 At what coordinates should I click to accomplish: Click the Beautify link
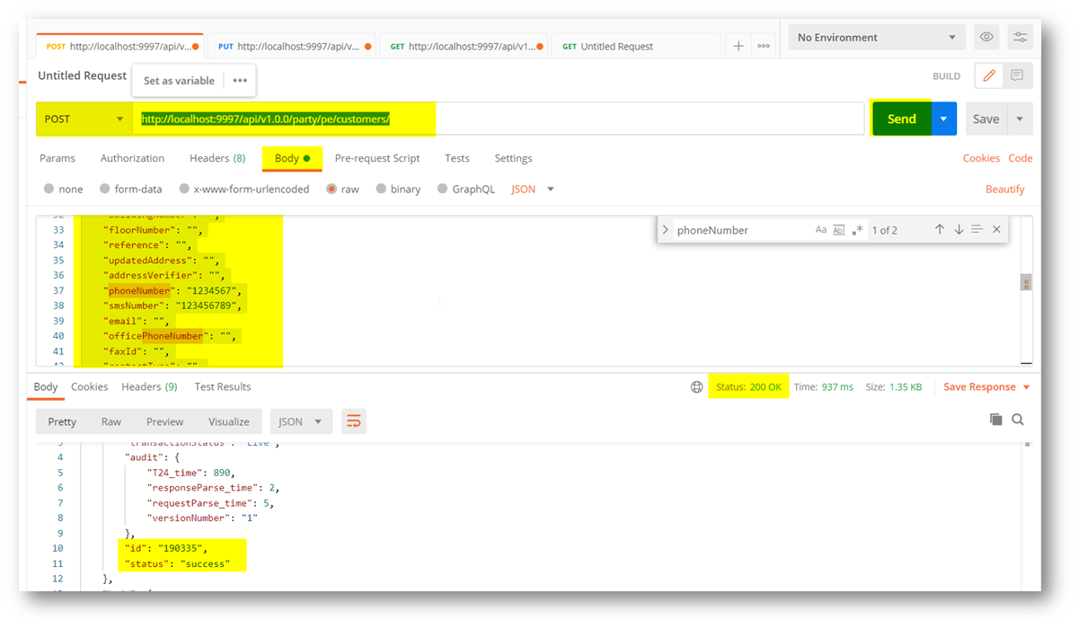coord(1004,190)
